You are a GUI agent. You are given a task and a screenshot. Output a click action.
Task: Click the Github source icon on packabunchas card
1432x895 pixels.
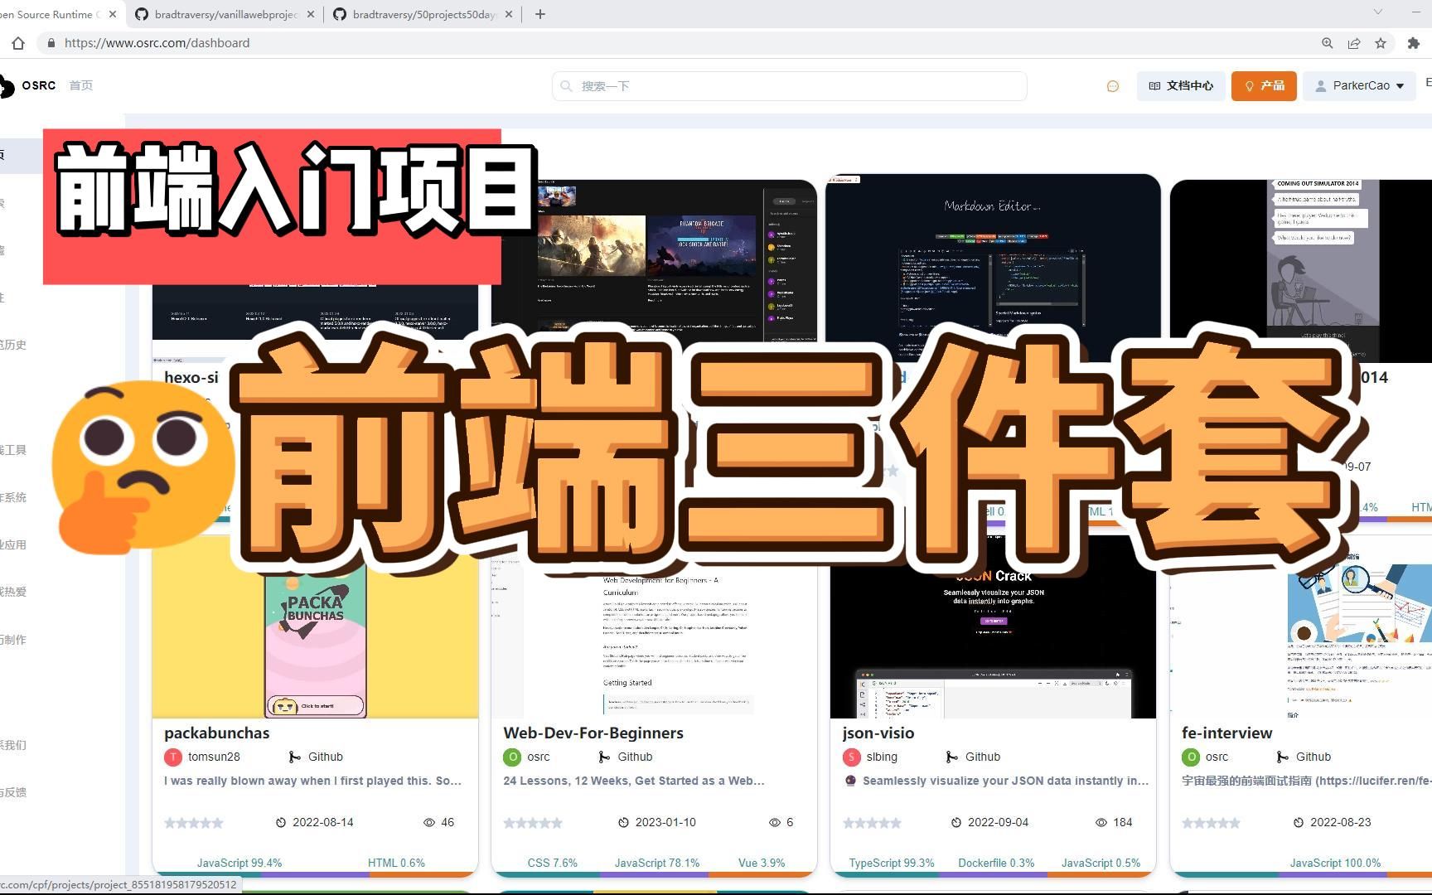click(294, 757)
